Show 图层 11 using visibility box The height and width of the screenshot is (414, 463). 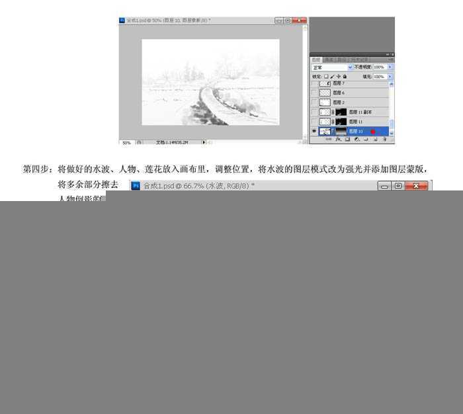[314, 122]
